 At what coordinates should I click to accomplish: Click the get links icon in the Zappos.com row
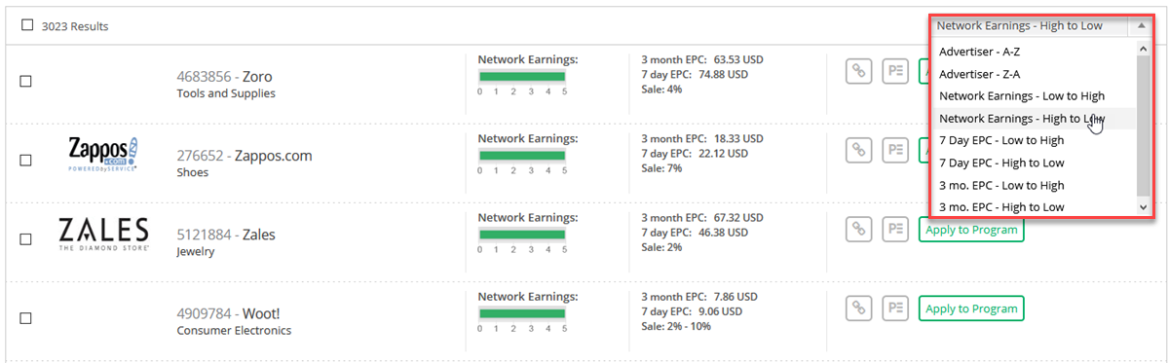click(858, 150)
